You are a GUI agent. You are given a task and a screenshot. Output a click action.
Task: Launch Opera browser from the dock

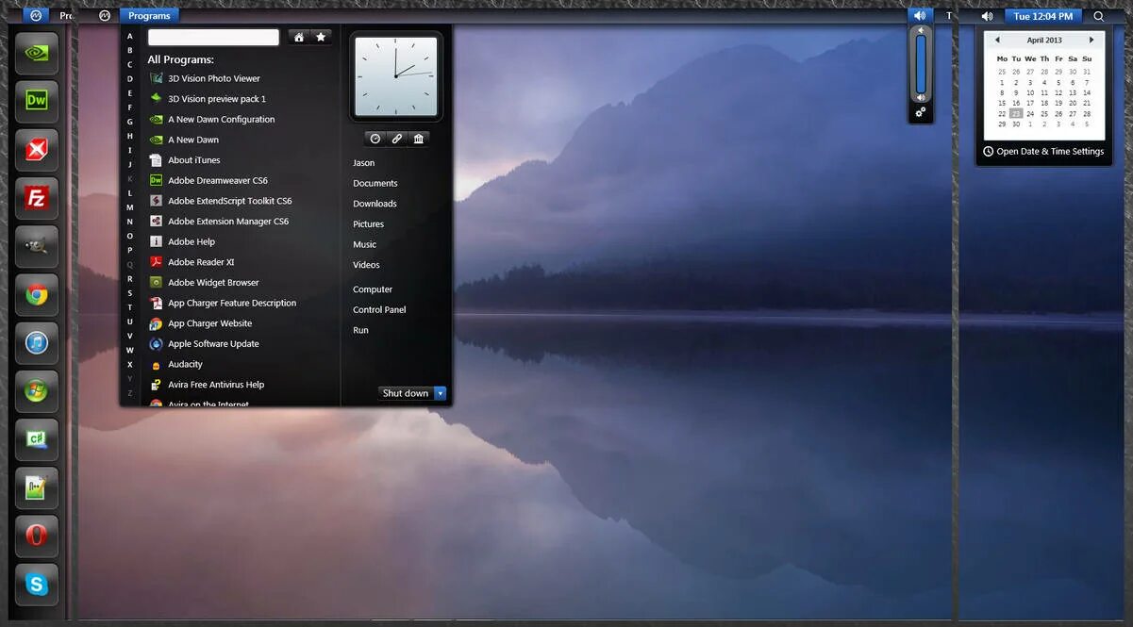pyautogui.click(x=37, y=536)
